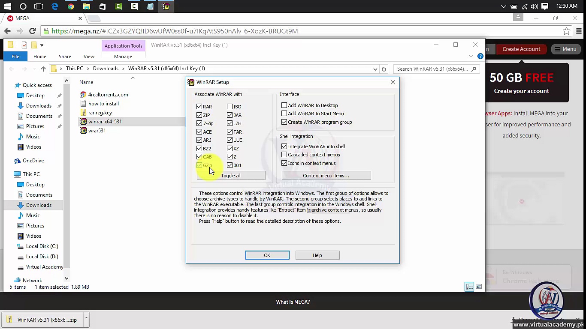Viewport: 586px width, 329px height.
Task: Open Cortana search circle on taskbar
Action: point(23,6)
